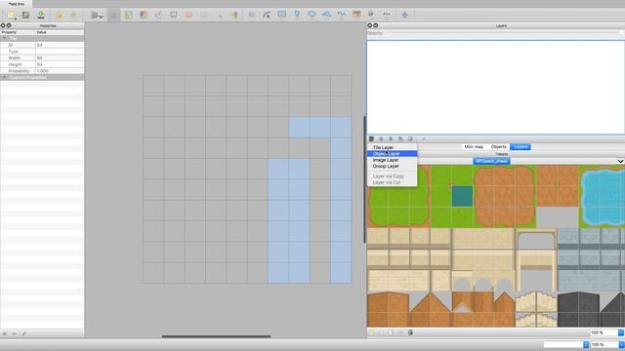Toggle Show/Hide other layers icon
Screen dimensions: 625x351
click(x=423, y=138)
